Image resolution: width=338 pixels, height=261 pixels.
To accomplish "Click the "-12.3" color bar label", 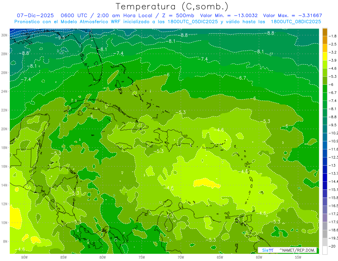I will (333, 157).
